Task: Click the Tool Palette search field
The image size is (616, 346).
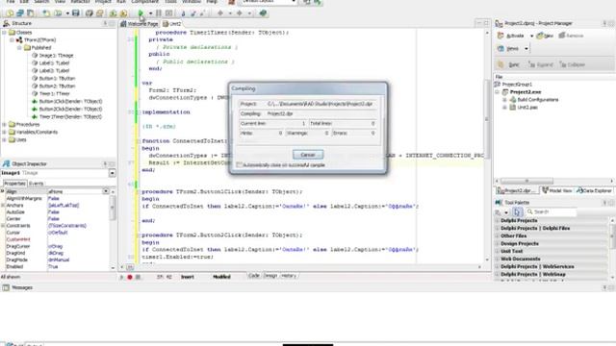Action: click(x=552, y=211)
